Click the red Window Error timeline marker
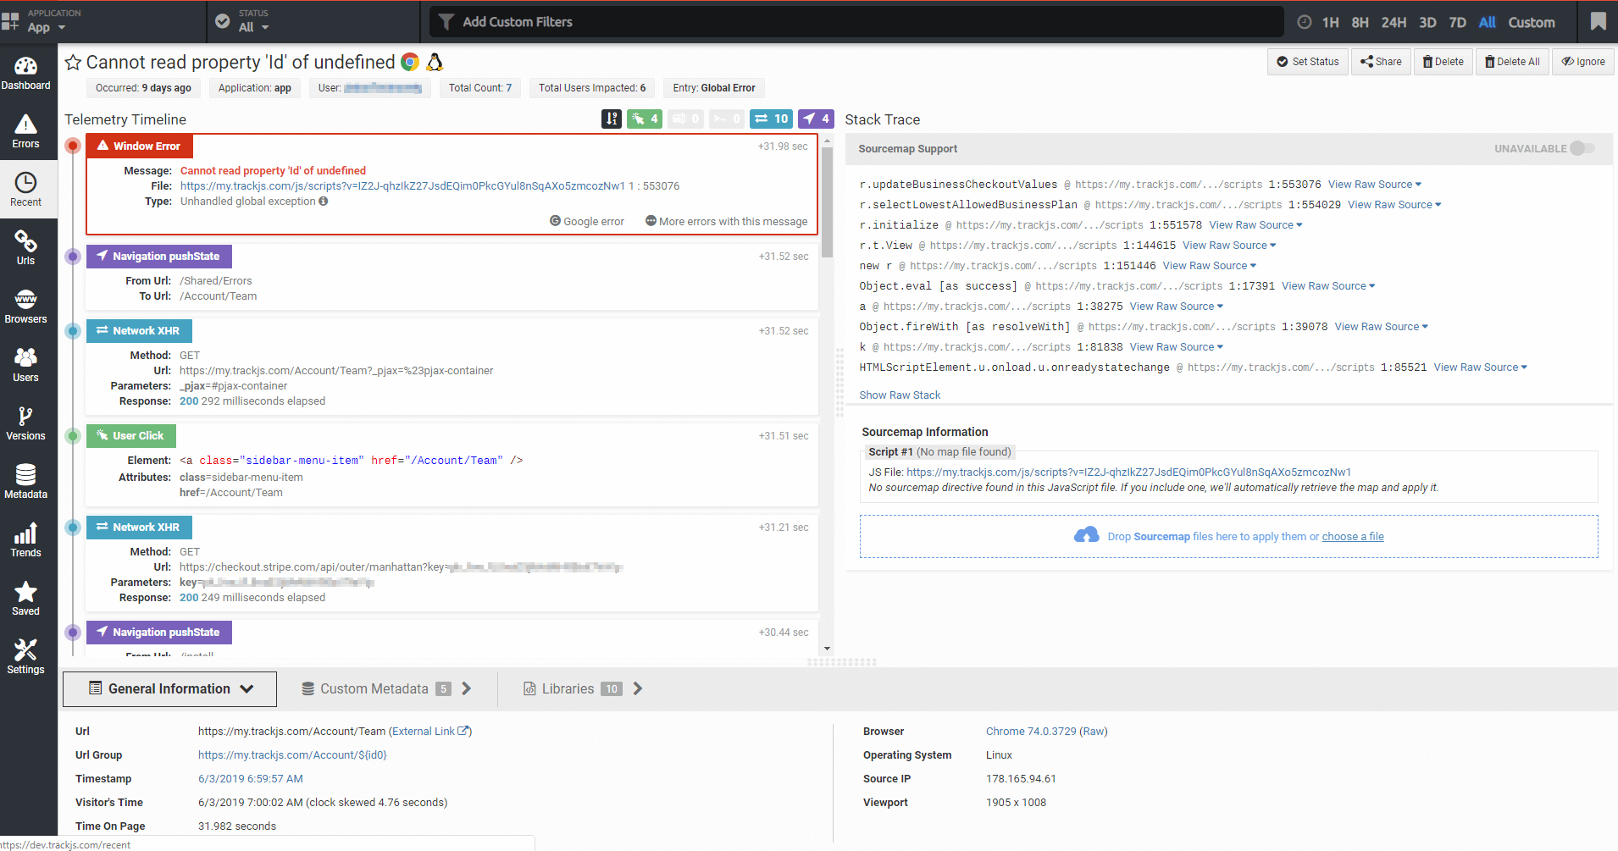Screen dimensions: 1618x851 click(x=73, y=146)
